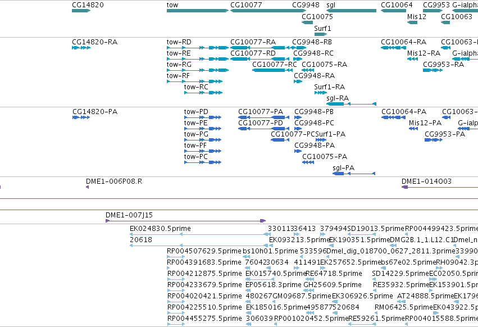Open clone feature DME1-007J15

[x=186, y=221]
